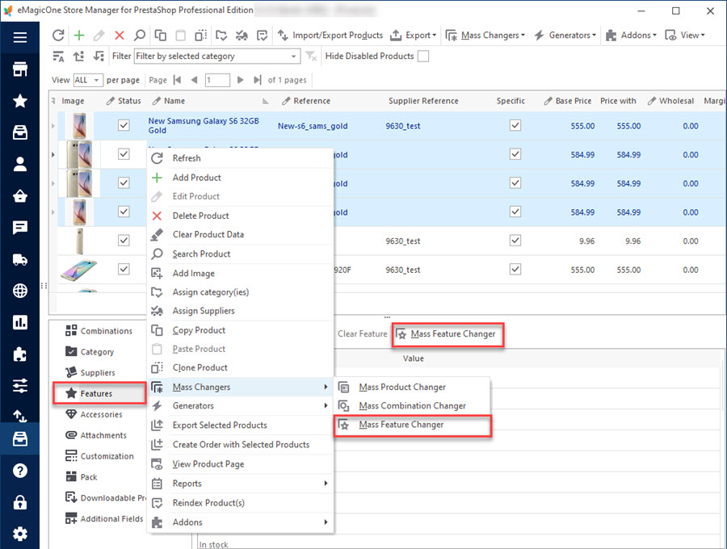Viewport: 727px width, 549px height.
Task: Toggle Status checkbox in the 9.96 price row
Action: (x=124, y=240)
